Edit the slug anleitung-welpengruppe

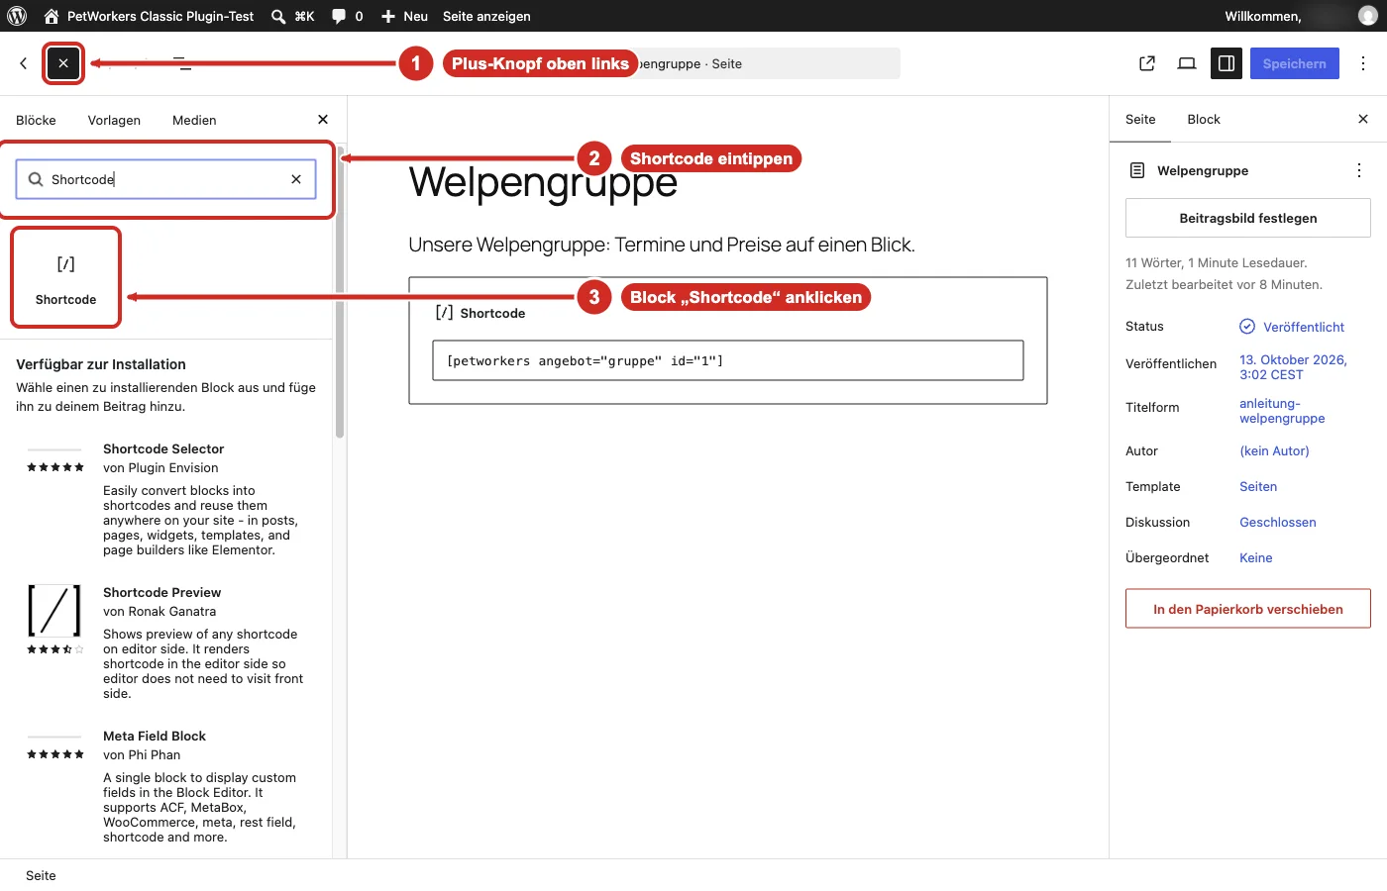click(1282, 411)
